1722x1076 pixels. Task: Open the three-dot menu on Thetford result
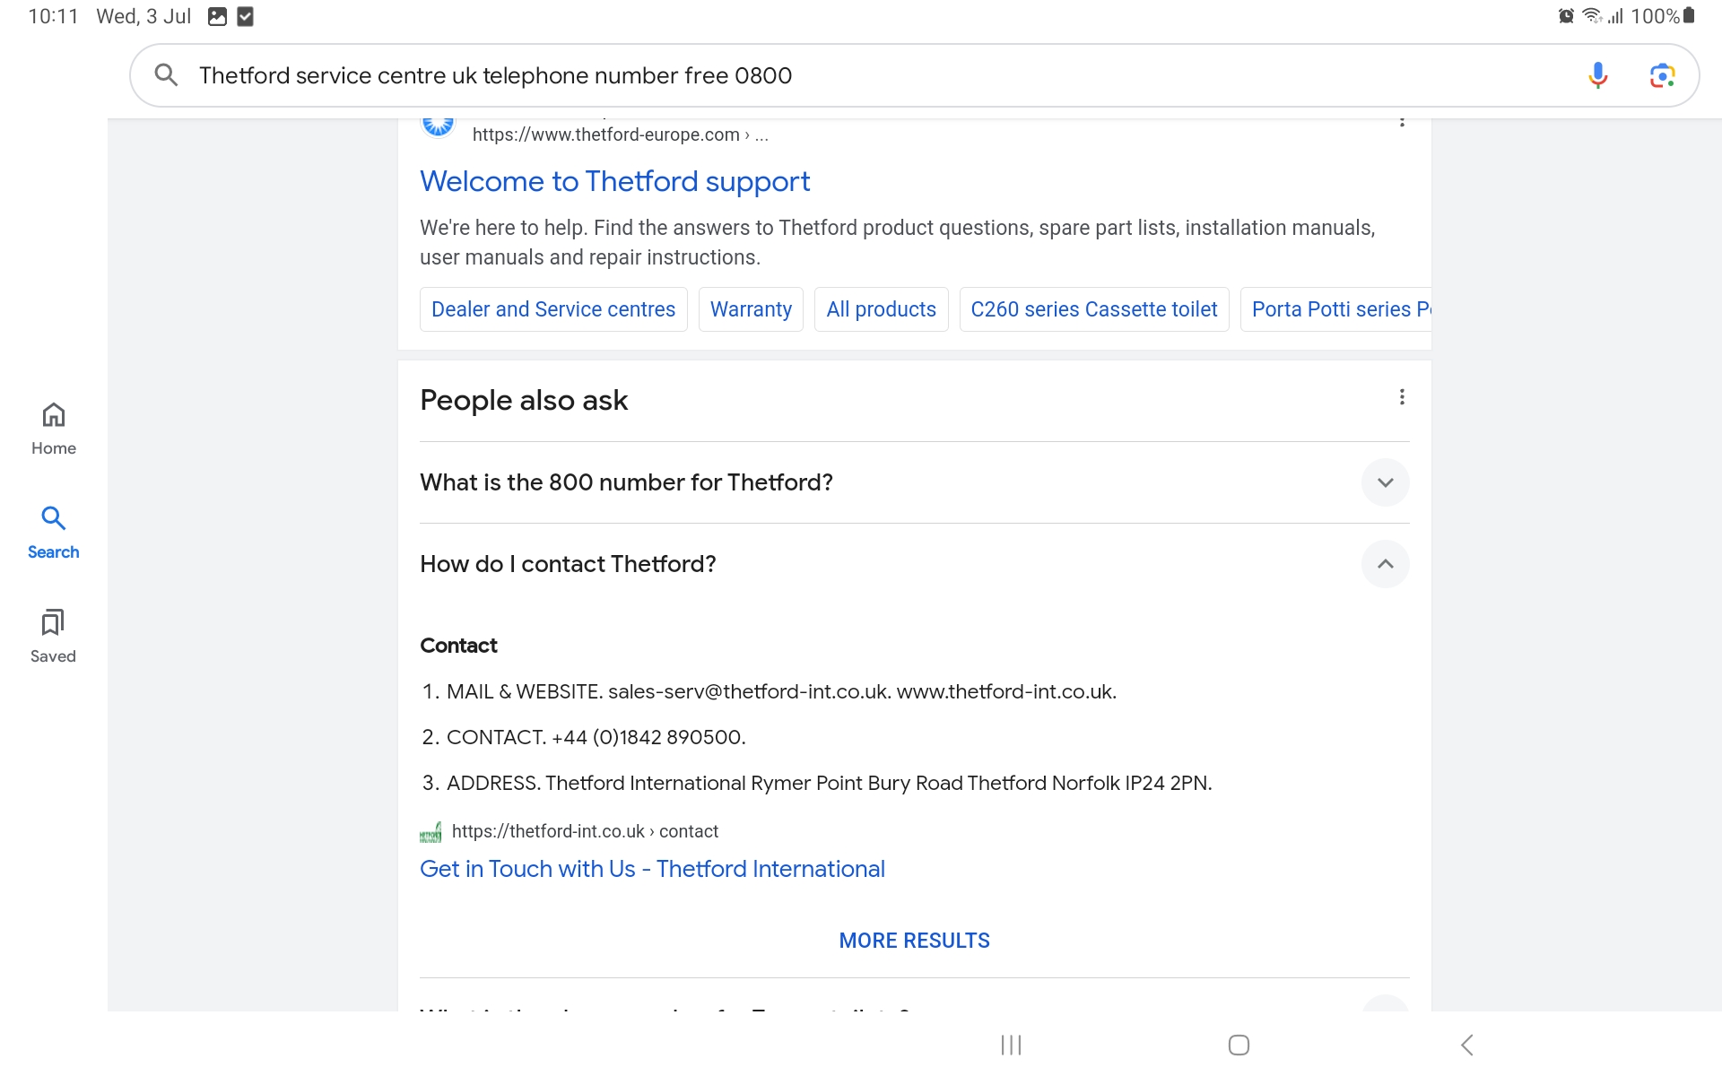1402,121
